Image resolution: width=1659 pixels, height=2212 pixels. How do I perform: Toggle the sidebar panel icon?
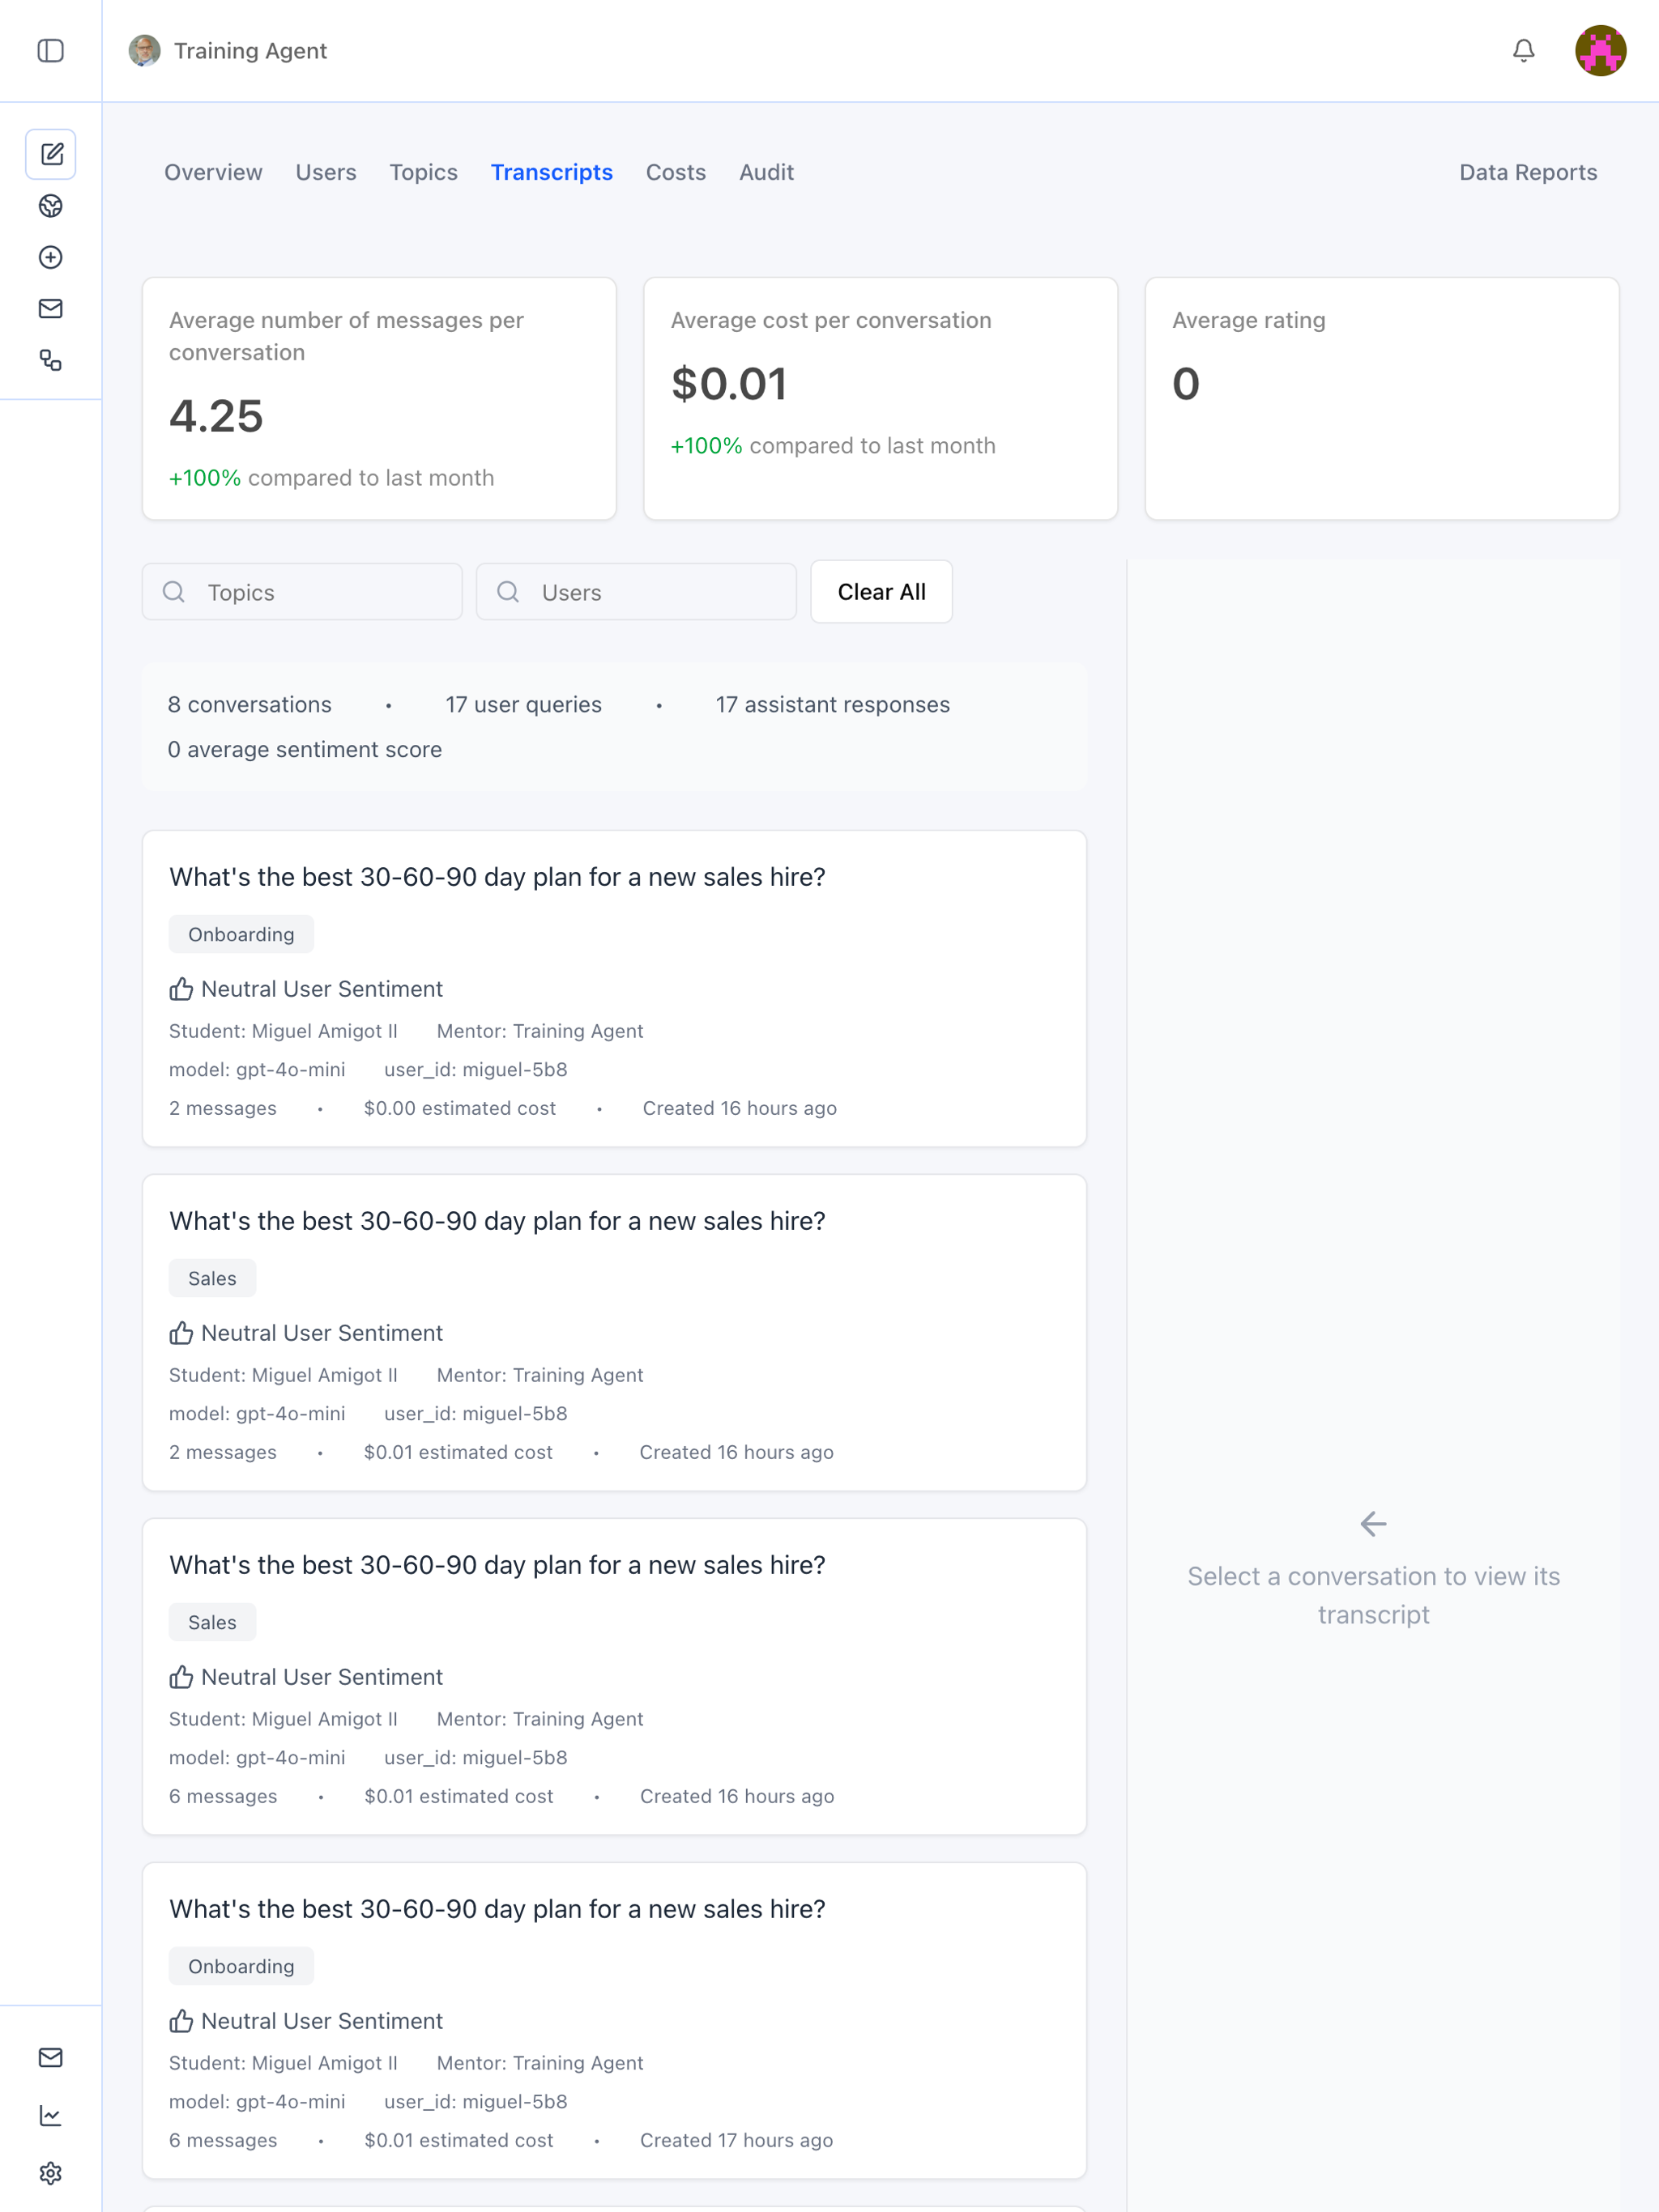pyautogui.click(x=50, y=51)
